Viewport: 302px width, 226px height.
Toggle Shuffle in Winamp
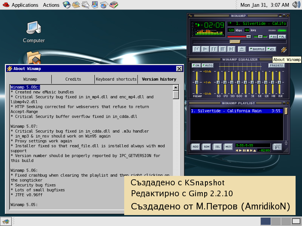(257, 49)
